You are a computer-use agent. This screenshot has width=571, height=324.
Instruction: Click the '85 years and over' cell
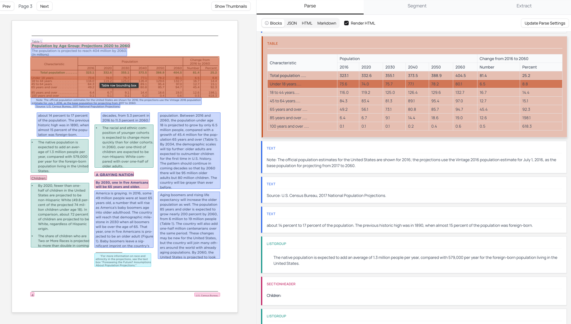tap(302, 118)
